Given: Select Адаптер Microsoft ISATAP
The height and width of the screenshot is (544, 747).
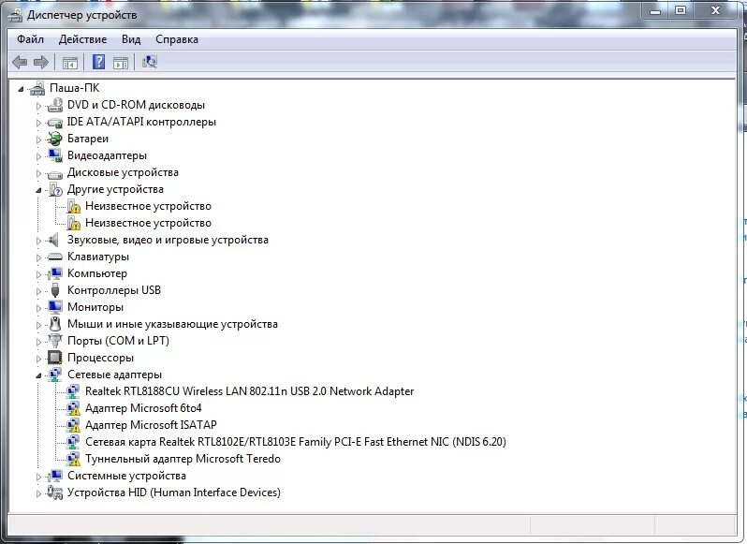Looking at the screenshot, I should (151, 425).
